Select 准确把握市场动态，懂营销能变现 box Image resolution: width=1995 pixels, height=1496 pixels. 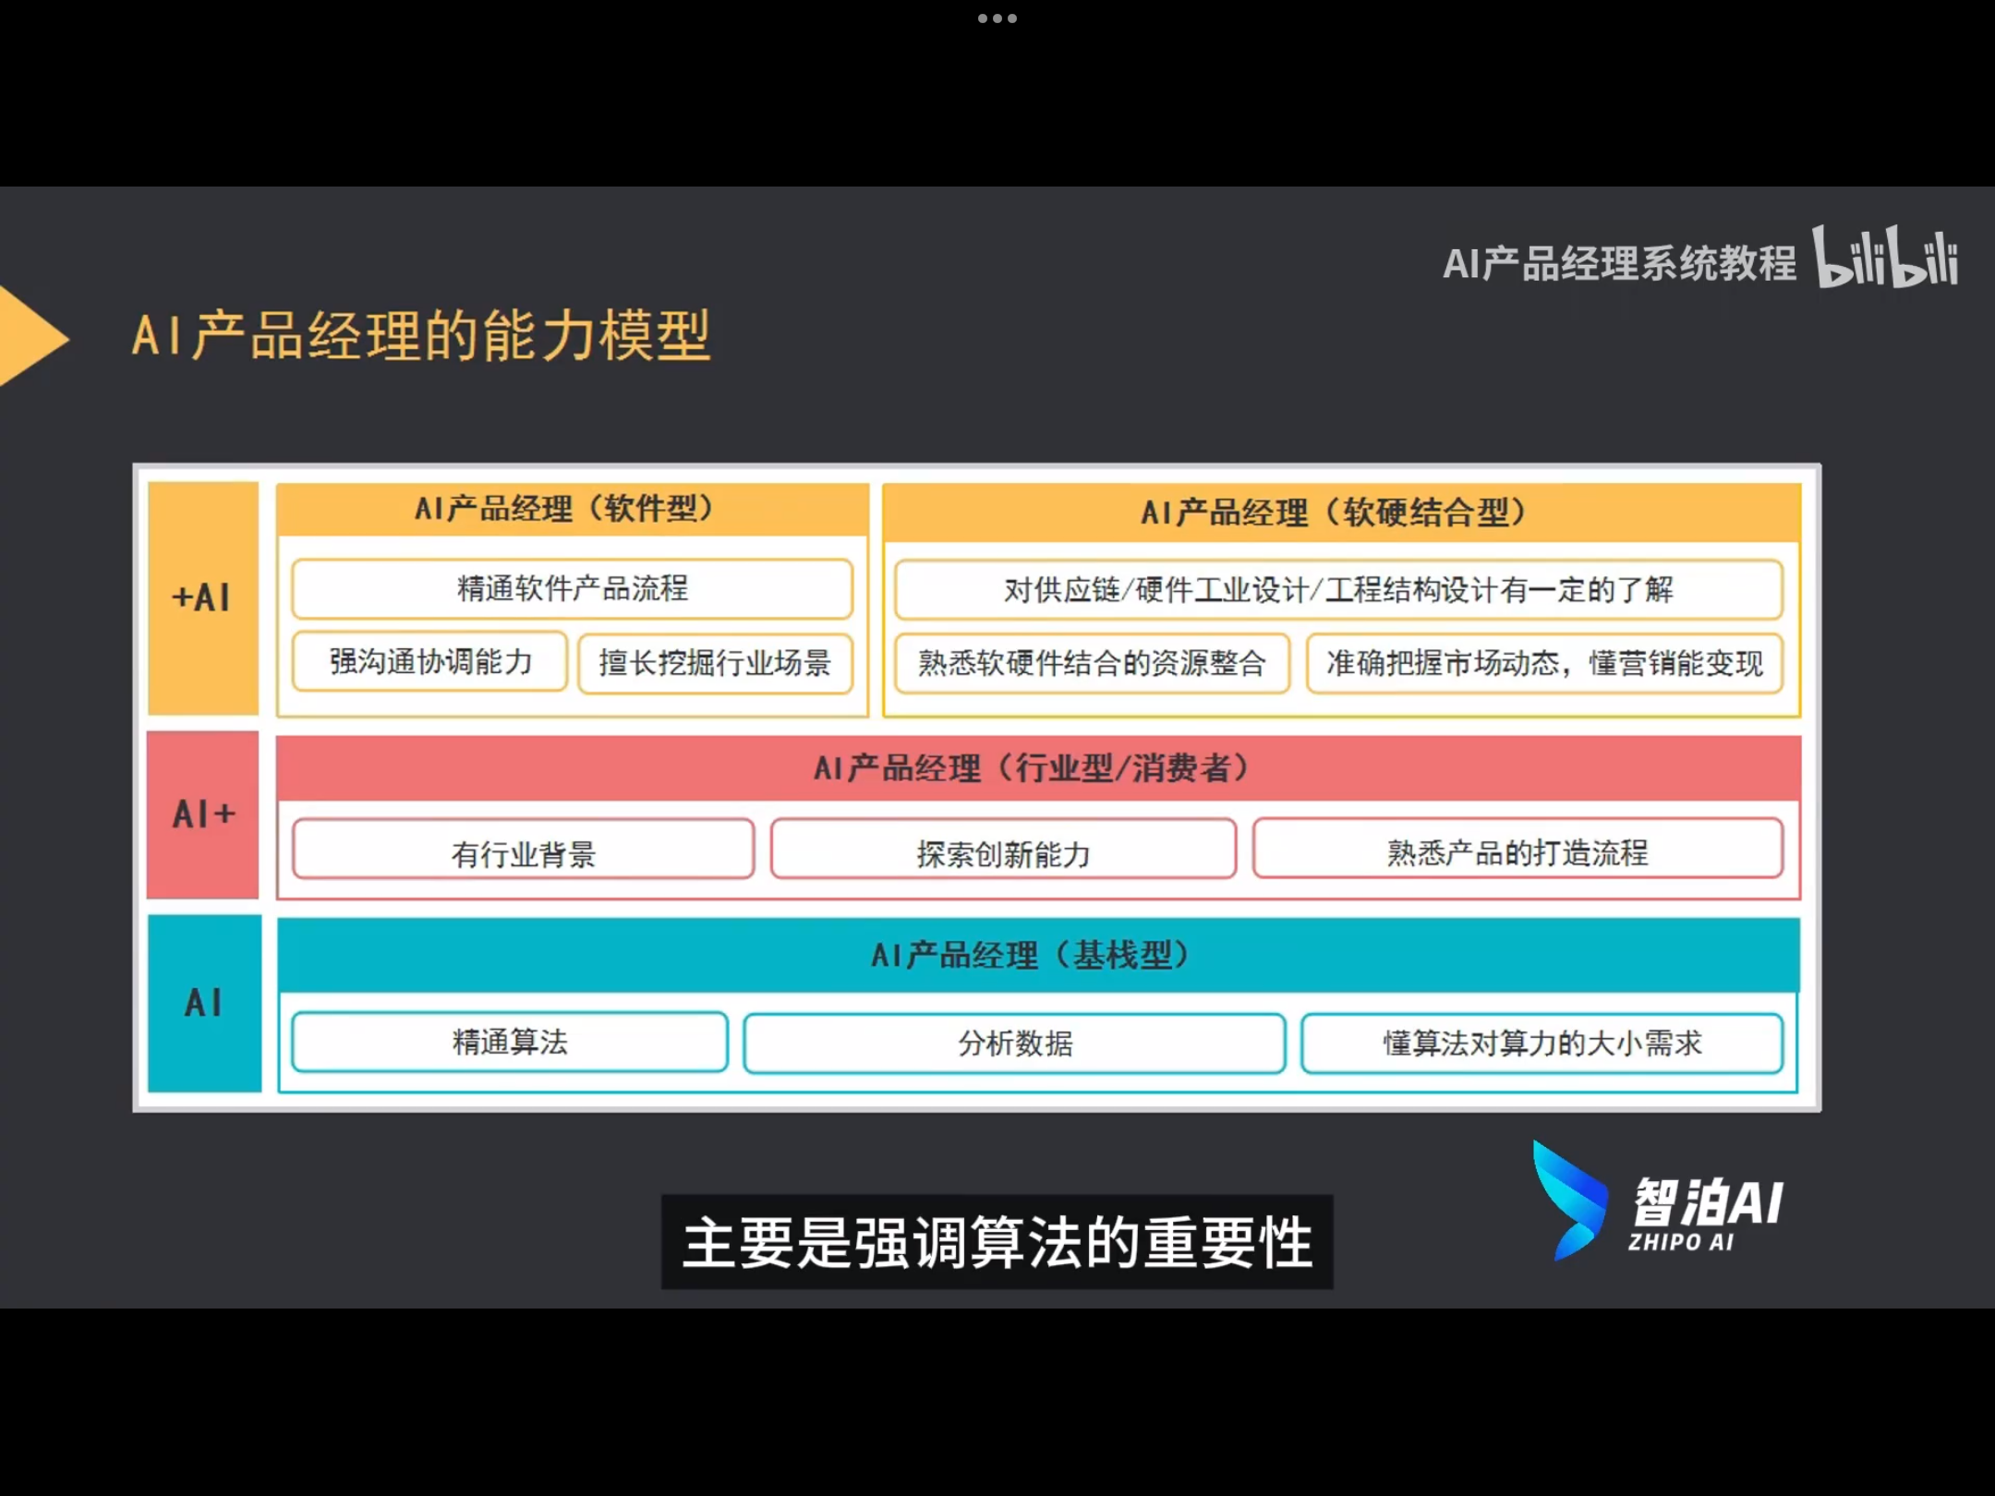[x=1544, y=663]
